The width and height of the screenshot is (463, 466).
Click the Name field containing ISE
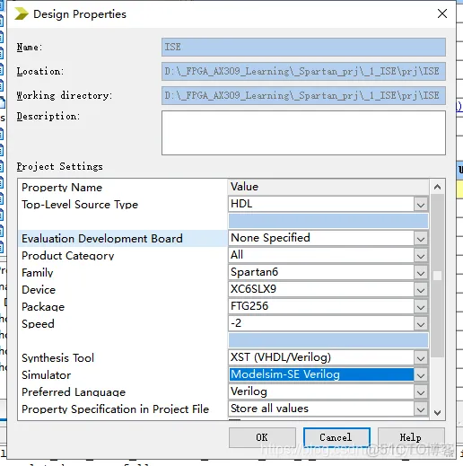pos(303,47)
